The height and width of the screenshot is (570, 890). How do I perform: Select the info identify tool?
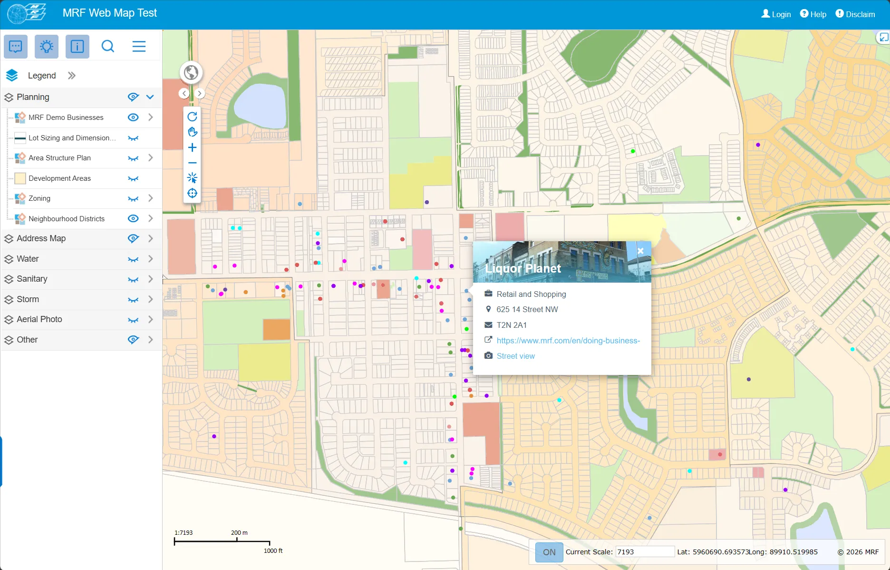point(77,47)
